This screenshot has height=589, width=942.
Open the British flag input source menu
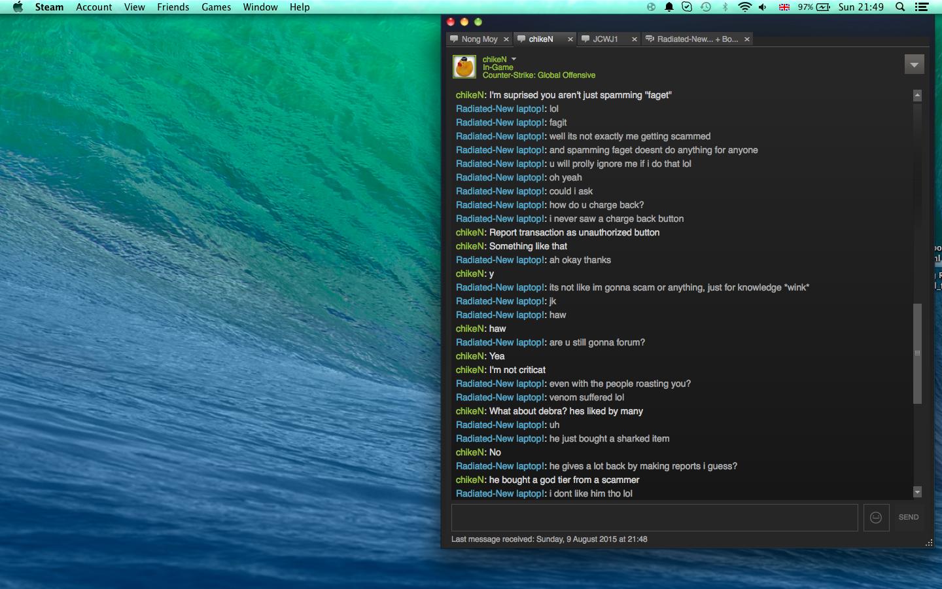tap(784, 7)
